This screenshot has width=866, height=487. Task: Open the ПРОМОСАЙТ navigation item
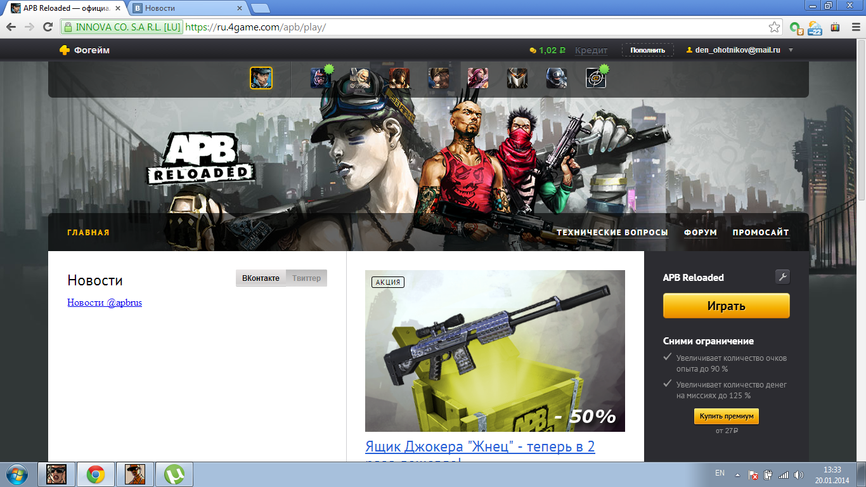pos(761,233)
